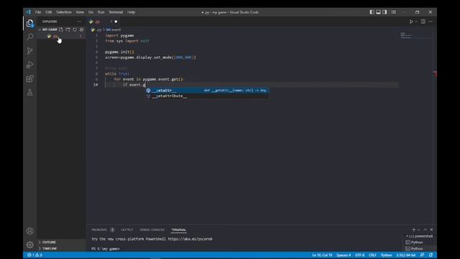Close the terminal panel
The image size is (460, 259).
pos(431,230)
